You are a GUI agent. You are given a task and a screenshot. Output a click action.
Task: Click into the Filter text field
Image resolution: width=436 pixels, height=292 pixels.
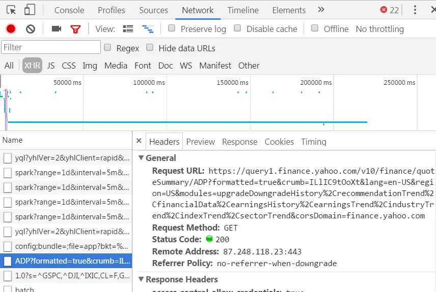(51, 47)
